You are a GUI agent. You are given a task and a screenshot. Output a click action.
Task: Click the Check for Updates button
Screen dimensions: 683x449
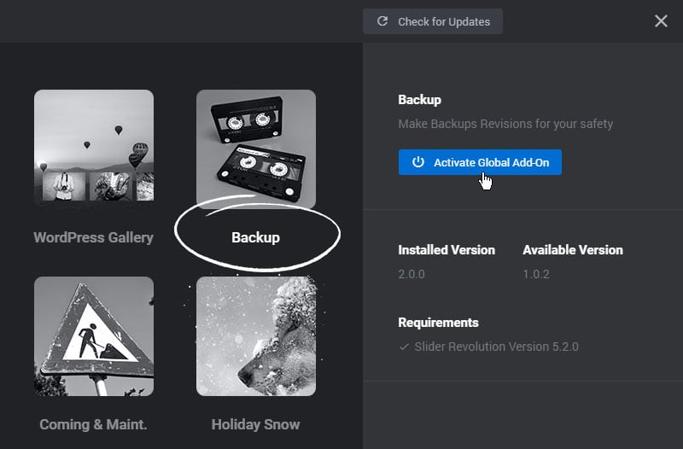pyautogui.click(x=433, y=21)
